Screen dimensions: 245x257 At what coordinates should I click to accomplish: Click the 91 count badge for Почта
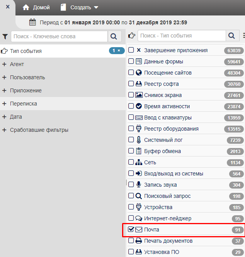coord(238,230)
